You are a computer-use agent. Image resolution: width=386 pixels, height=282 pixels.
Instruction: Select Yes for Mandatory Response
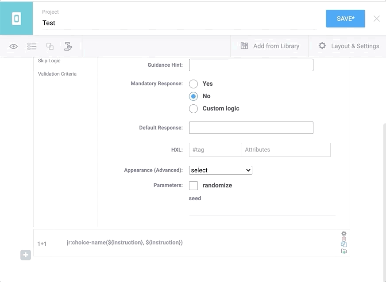pos(193,84)
